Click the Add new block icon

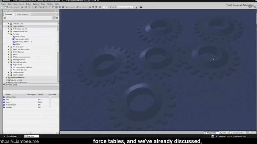pos(4,97)
